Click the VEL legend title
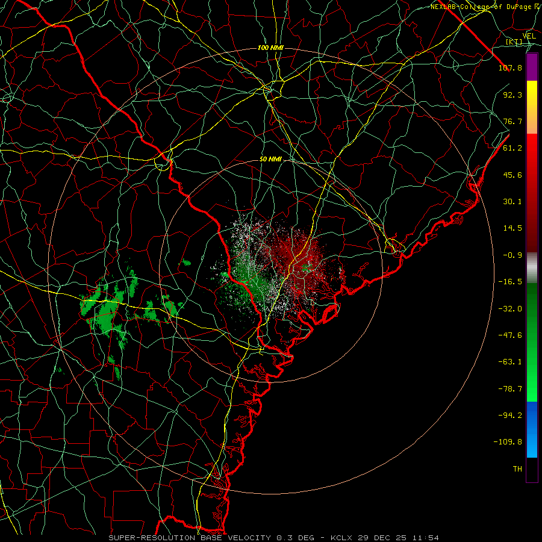This screenshot has height=542, width=542. click(x=529, y=36)
